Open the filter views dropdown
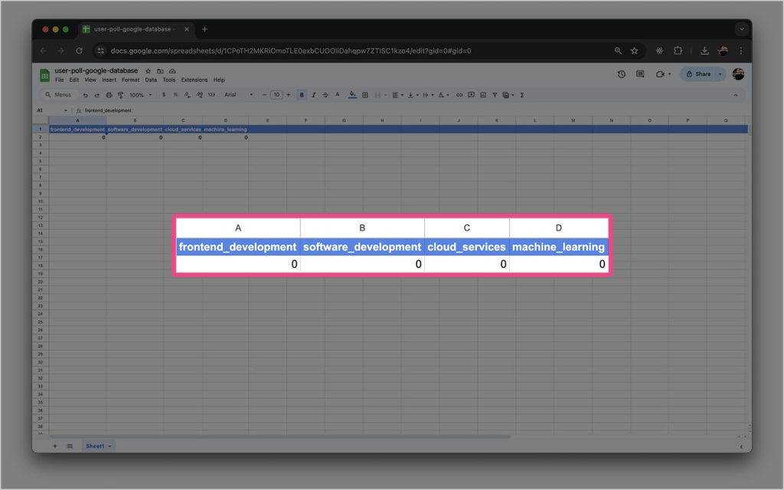 (x=508, y=95)
